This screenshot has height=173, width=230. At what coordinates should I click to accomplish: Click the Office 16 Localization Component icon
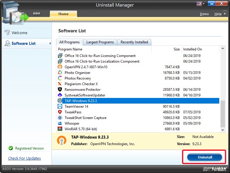[60, 61]
